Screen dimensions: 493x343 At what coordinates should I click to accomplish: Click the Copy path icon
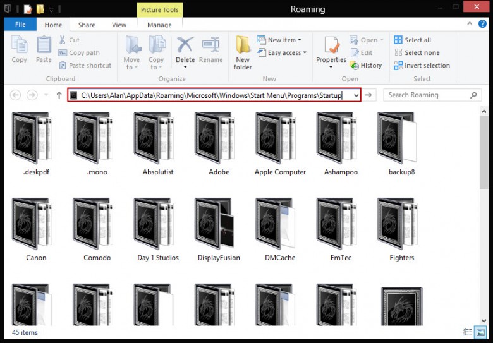click(x=63, y=53)
